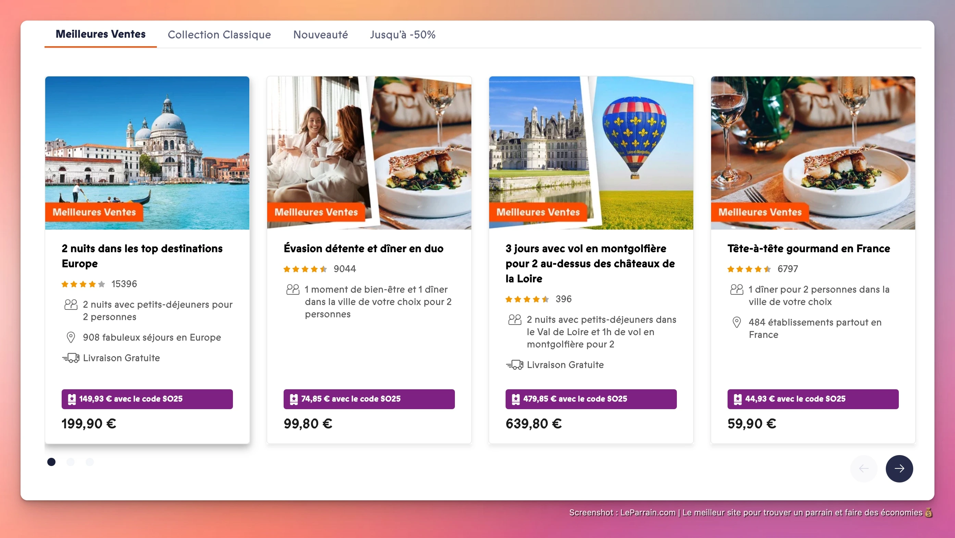Click the delivery truck icon on Europe card
Screen dimensions: 955x538
click(71, 358)
